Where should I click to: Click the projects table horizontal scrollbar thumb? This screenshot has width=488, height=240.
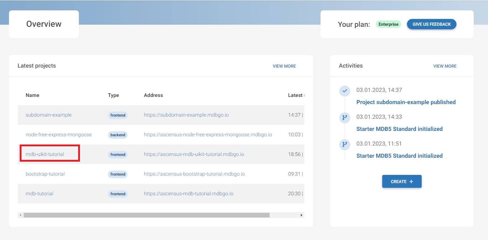coord(146,215)
